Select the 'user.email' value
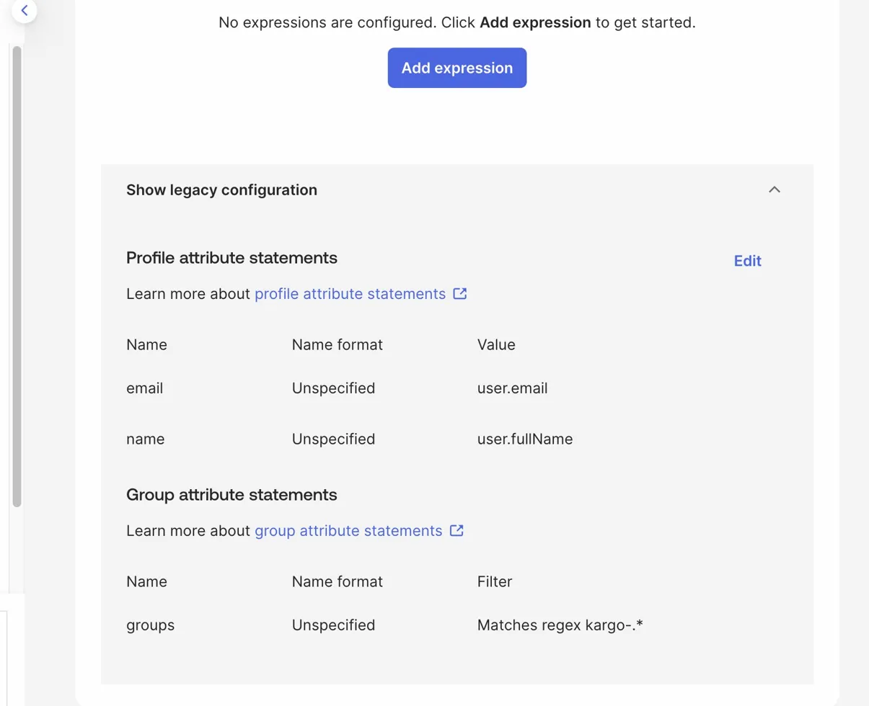 513,388
